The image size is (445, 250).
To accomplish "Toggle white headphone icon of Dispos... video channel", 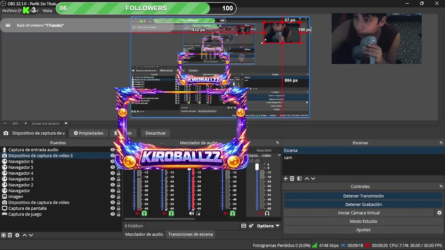I will click(x=267, y=213).
